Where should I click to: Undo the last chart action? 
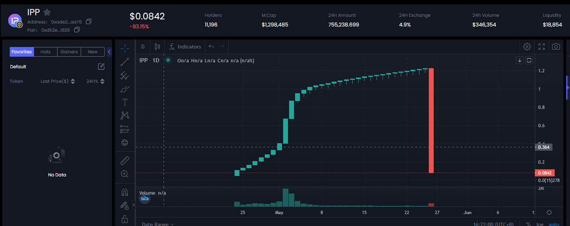pyautogui.click(x=211, y=47)
